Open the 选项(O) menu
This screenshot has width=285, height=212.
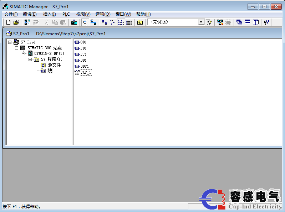point(103,14)
